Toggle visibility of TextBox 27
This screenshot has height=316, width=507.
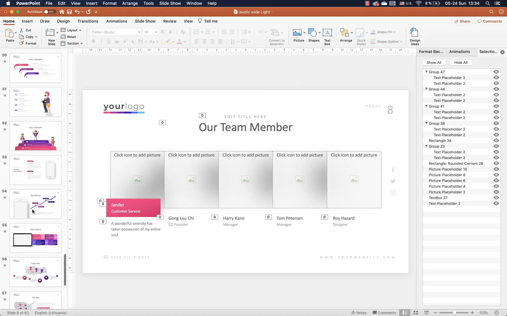pos(496,198)
